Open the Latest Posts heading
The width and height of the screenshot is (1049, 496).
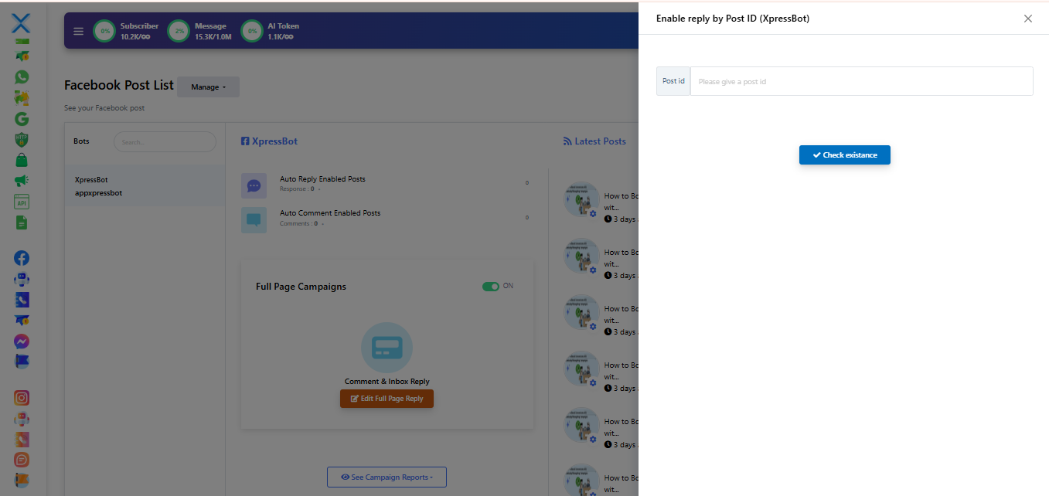(594, 141)
